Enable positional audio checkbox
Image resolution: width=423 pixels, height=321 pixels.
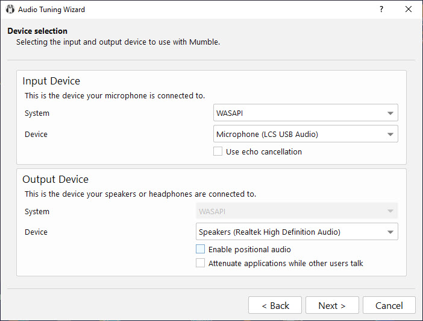click(x=200, y=249)
